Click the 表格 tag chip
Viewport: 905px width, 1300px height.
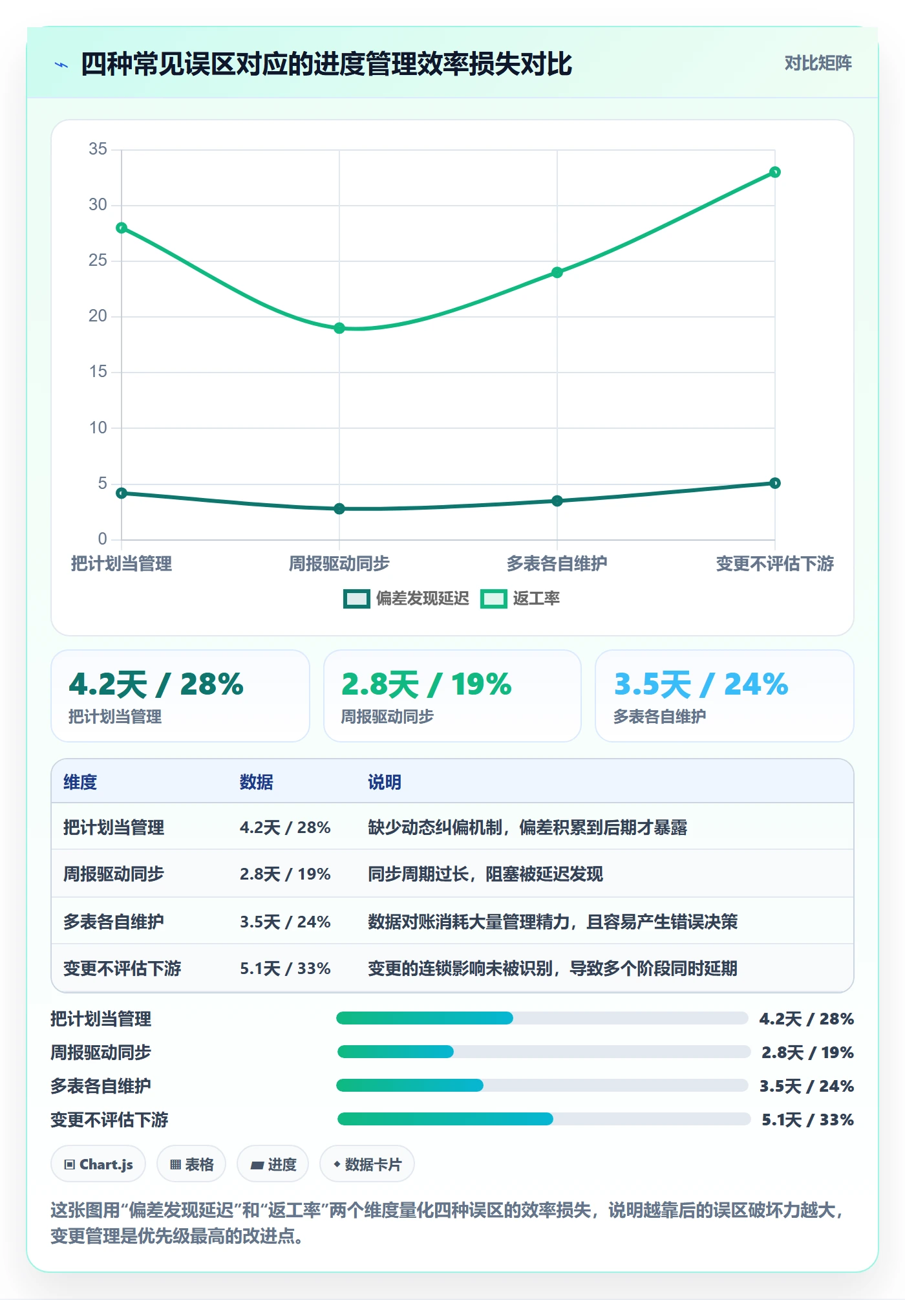click(x=191, y=1164)
